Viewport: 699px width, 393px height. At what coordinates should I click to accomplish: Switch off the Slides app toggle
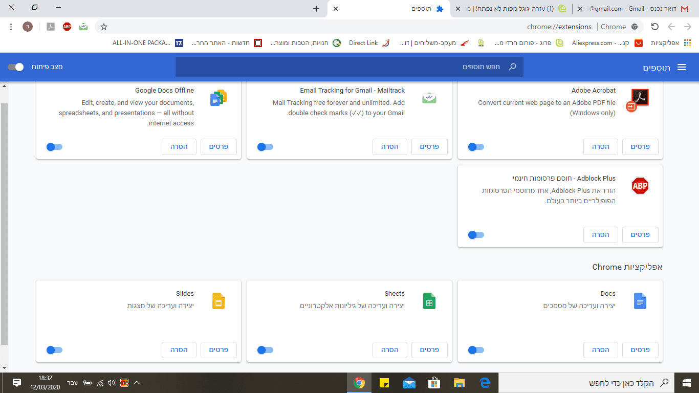pos(54,350)
